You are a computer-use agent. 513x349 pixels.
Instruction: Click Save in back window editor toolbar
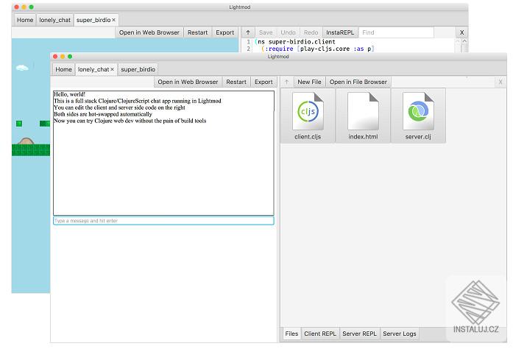pos(266,32)
